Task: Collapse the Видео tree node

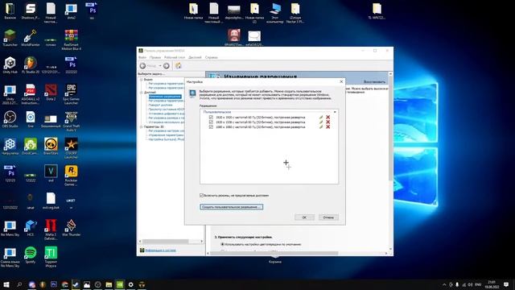Action: coord(142,80)
